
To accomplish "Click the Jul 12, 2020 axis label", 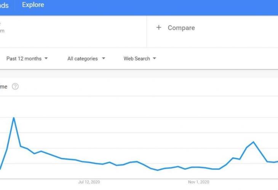I will [x=89, y=182].
